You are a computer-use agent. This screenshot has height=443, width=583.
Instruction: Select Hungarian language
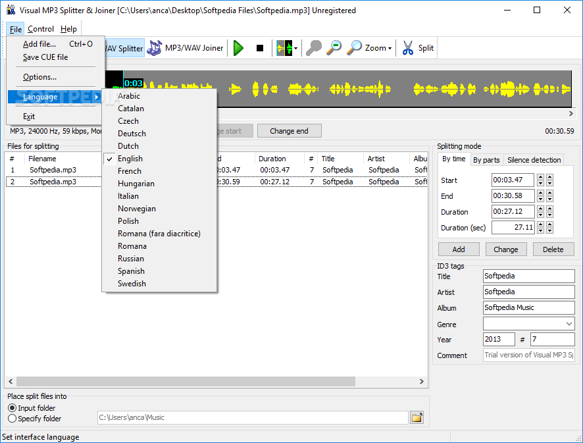click(x=159, y=184)
